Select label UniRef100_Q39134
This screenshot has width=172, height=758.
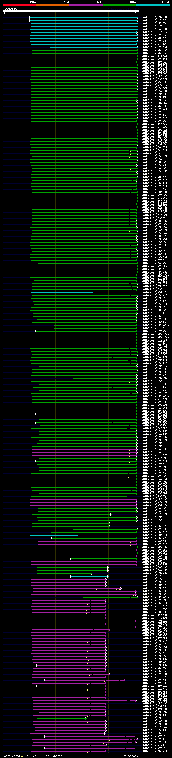[154, 145]
